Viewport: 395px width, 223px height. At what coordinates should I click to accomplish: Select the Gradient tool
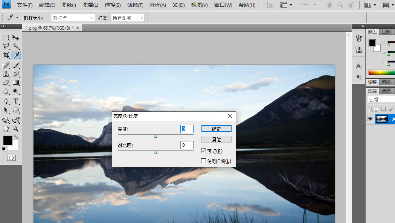point(16,83)
